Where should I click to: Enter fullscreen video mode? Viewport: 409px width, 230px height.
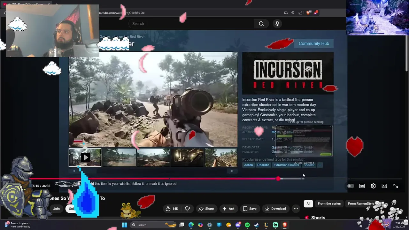click(x=396, y=186)
